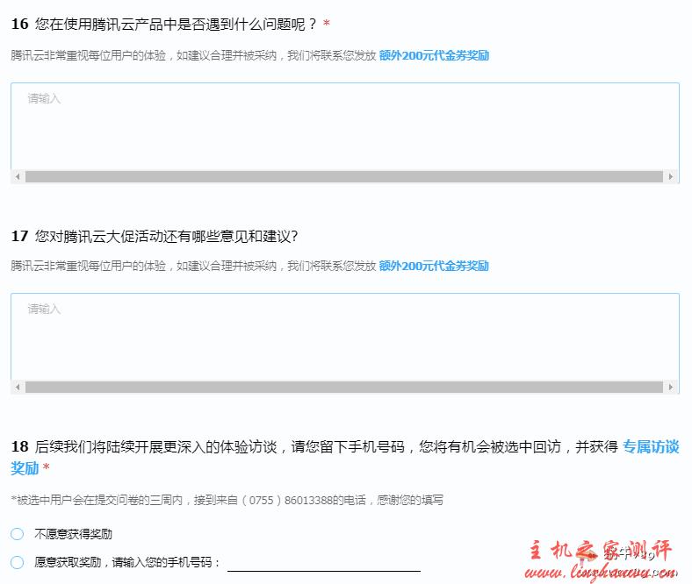Select the 不愿意获得奖励 radio button
This screenshot has width=692, height=584.
[x=18, y=534]
